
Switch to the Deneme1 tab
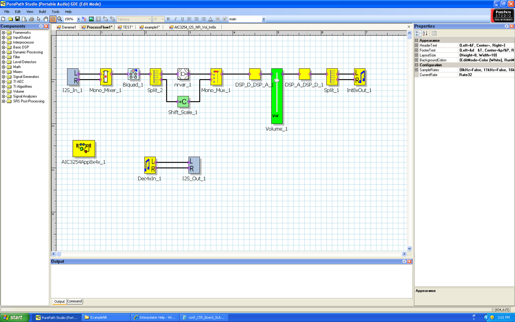[x=66, y=27]
